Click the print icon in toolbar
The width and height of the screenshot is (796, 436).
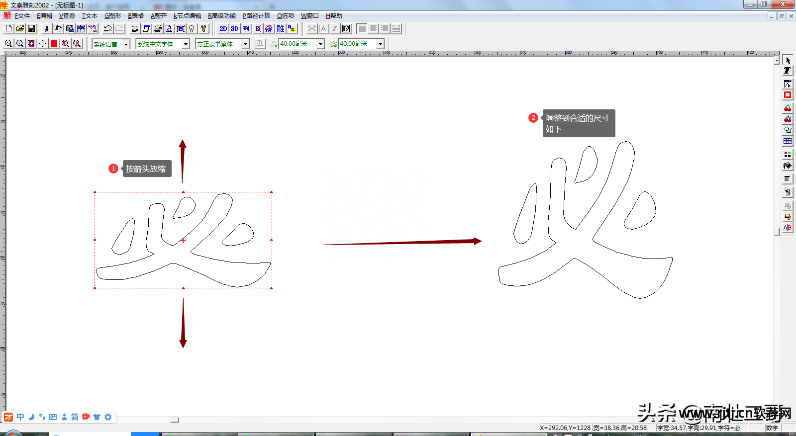[x=158, y=29]
